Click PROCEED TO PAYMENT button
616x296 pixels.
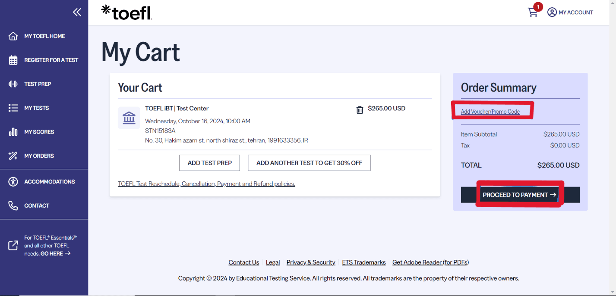(520, 195)
